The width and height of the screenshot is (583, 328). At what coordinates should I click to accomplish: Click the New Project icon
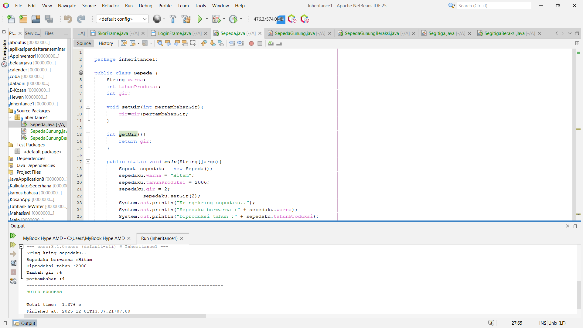[x=23, y=19]
